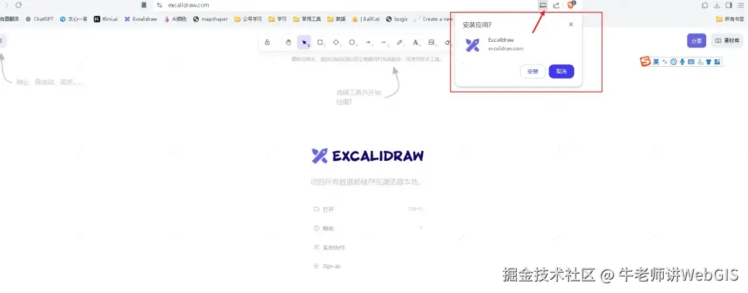Click the 分享 share button
The image size is (748, 293).
pos(696,41)
